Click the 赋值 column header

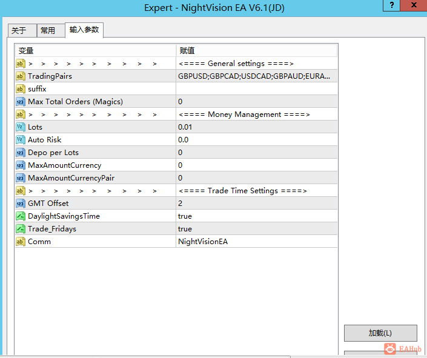coord(257,51)
